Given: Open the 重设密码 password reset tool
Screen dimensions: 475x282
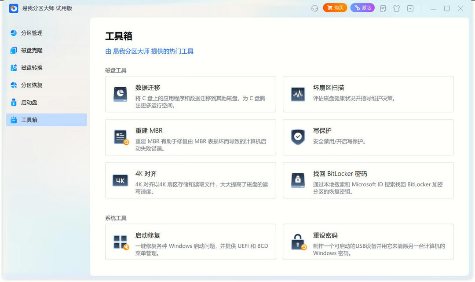Looking at the screenshot, I should (x=298, y=241).
